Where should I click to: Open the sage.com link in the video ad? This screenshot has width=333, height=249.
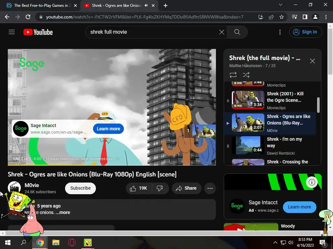pos(85,159)
